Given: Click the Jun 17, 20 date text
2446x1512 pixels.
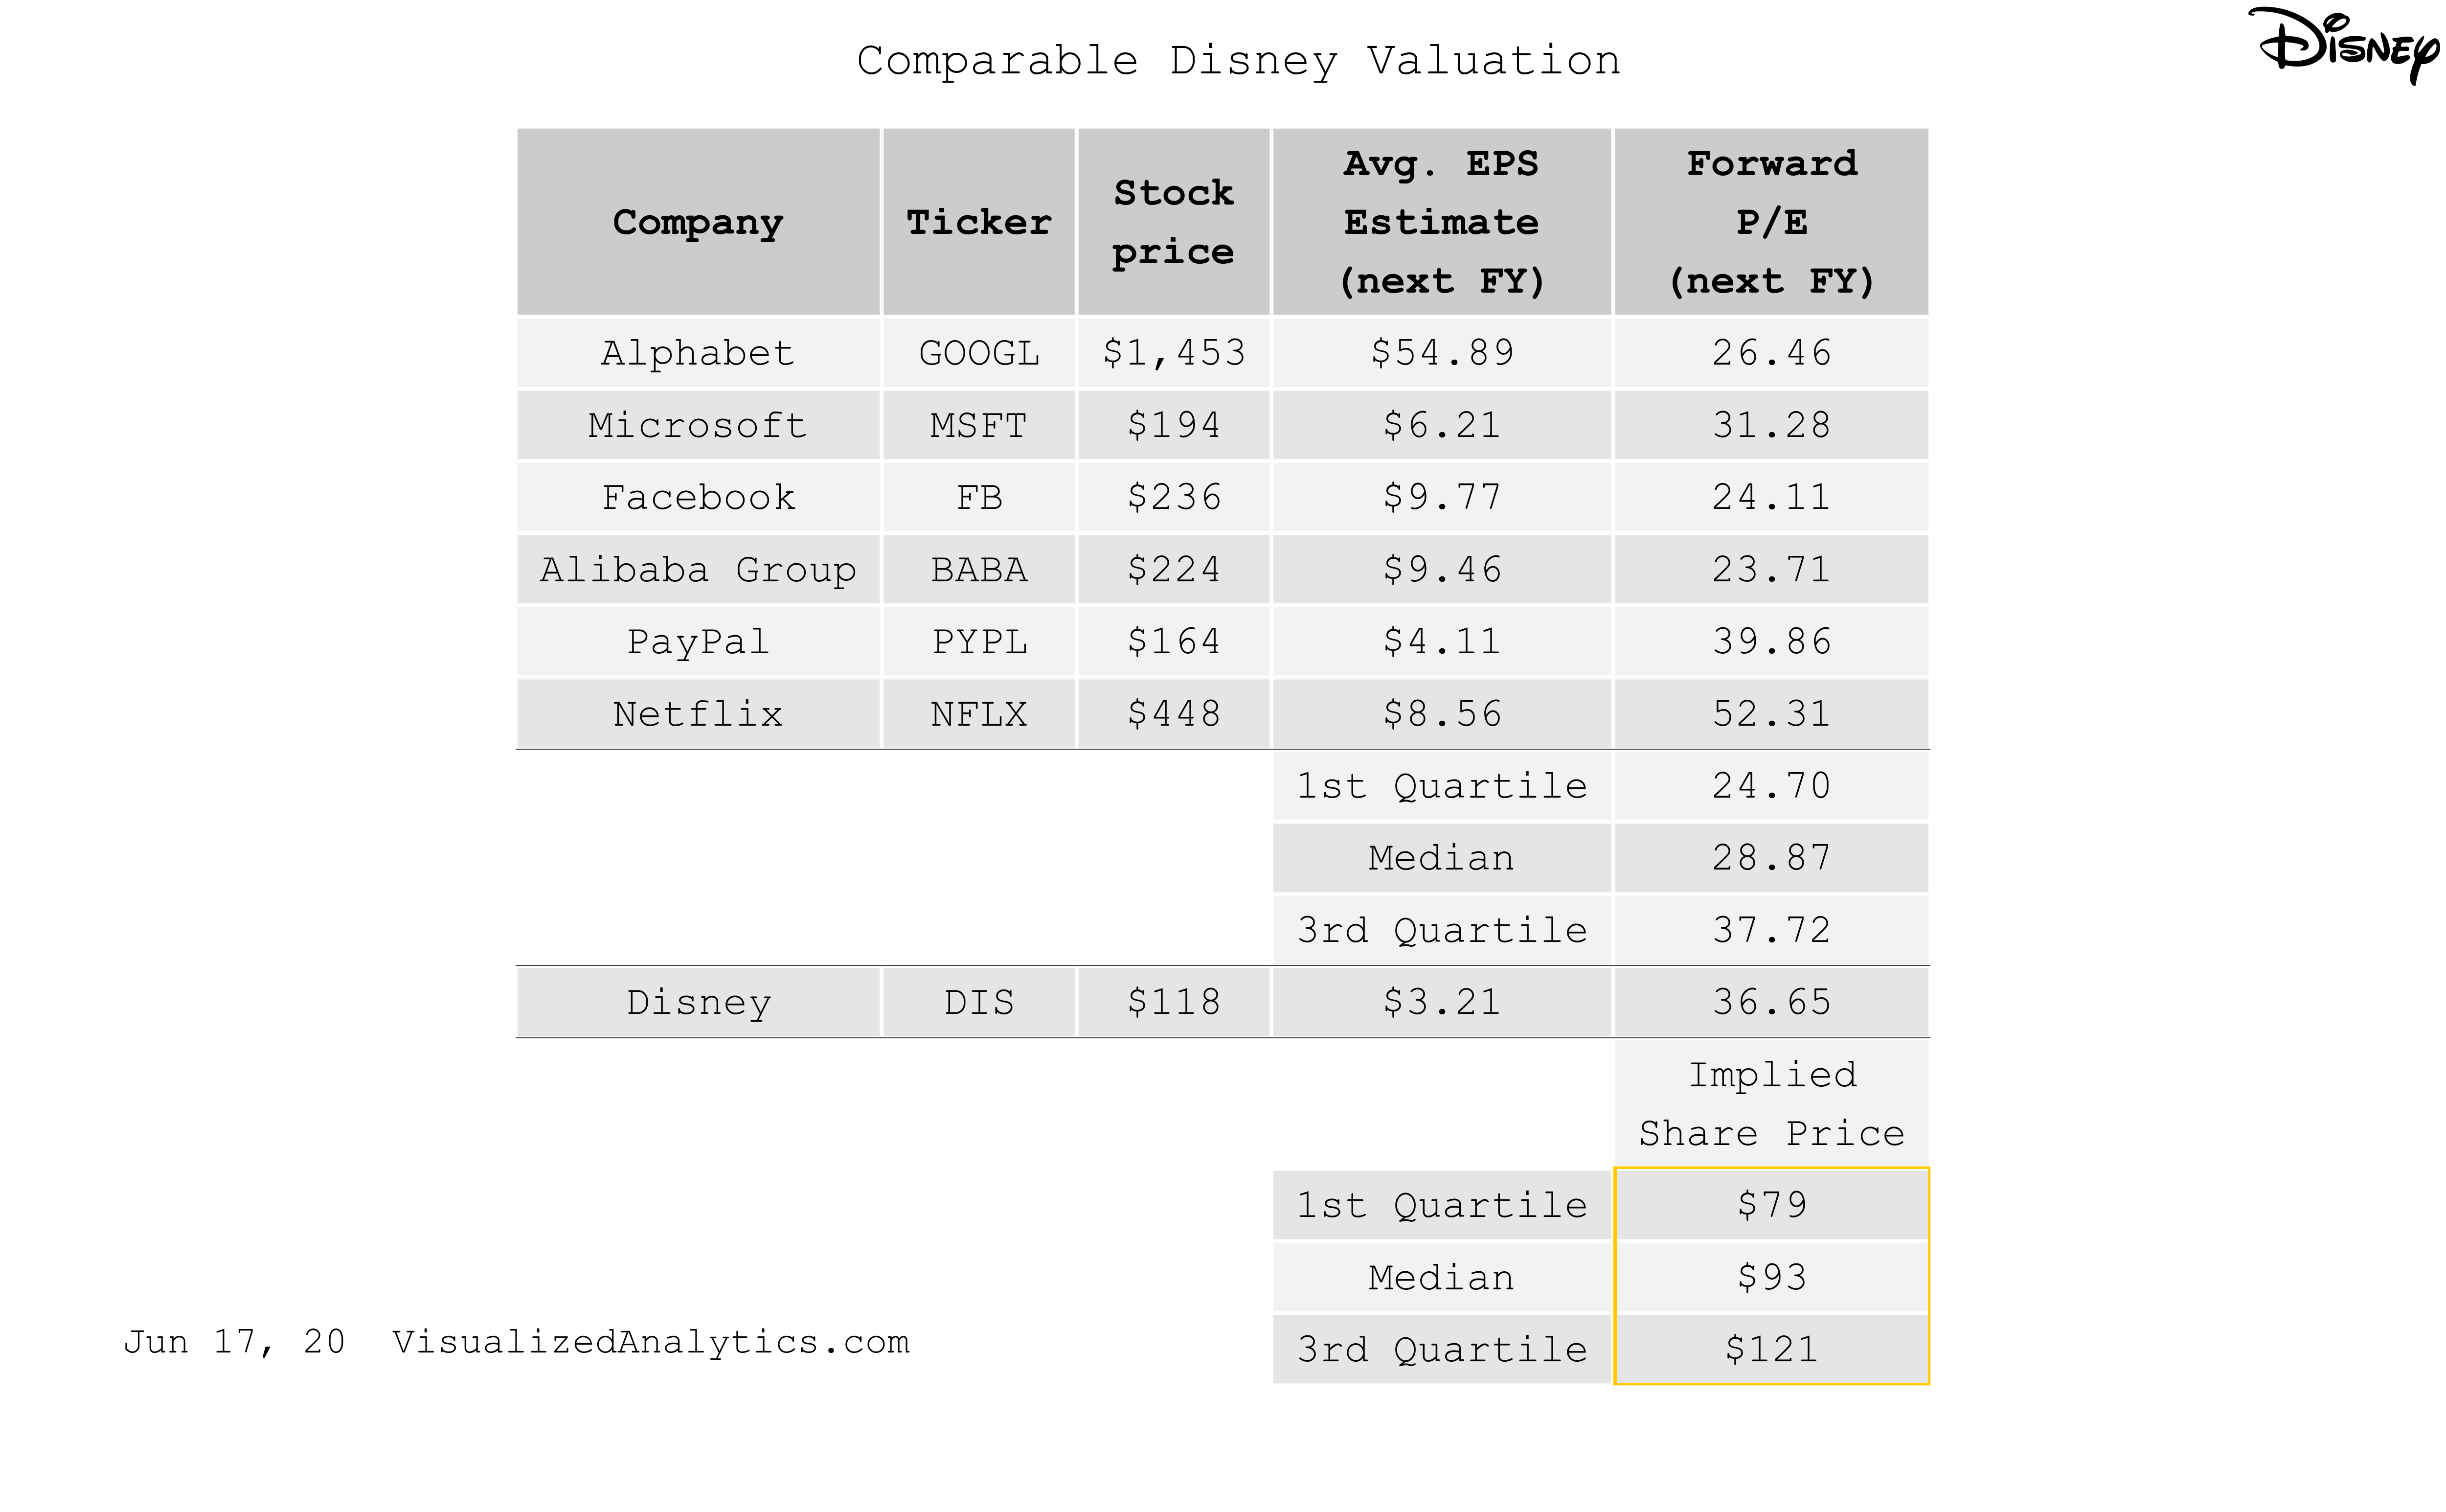Looking at the screenshot, I should click(x=234, y=1342).
